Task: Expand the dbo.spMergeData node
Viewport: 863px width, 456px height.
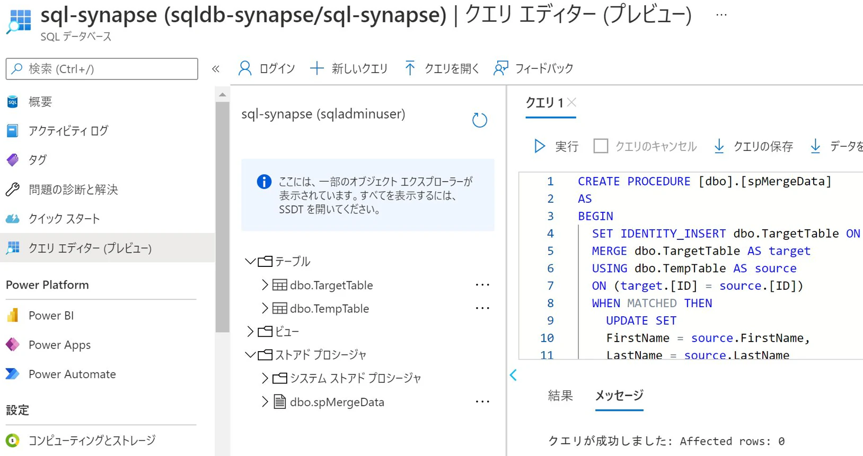Action: 265,402
